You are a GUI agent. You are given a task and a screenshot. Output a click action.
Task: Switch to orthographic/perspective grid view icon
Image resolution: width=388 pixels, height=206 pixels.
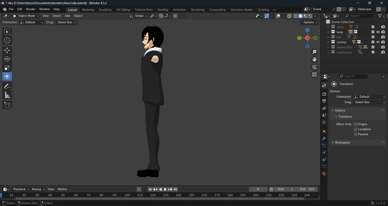[x=314, y=75]
